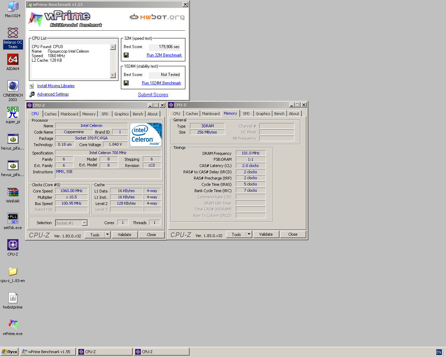Open Graphics tab in right CPU-Z window
The image size is (446, 357).
(263, 114)
